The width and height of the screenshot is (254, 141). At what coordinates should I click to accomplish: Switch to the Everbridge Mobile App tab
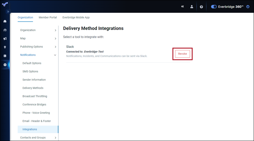(x=76, y=17)
